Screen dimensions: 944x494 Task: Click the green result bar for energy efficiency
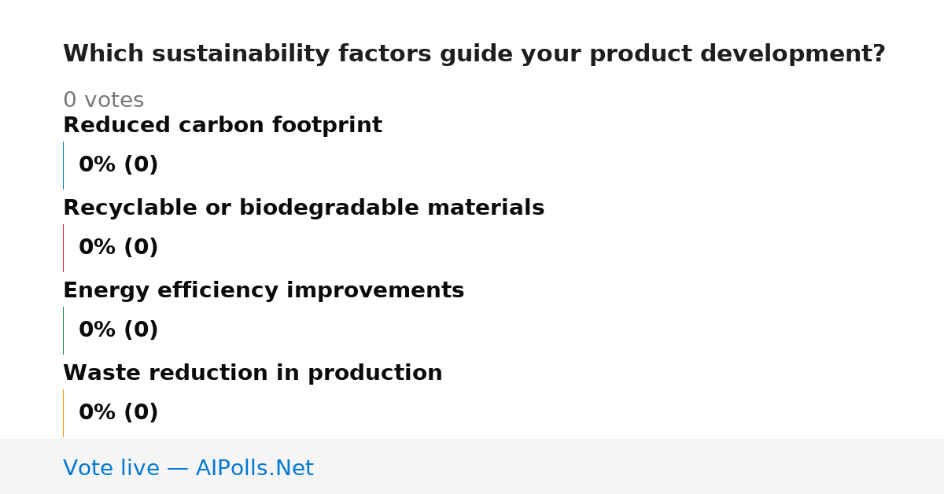click(x=63, y=330)
